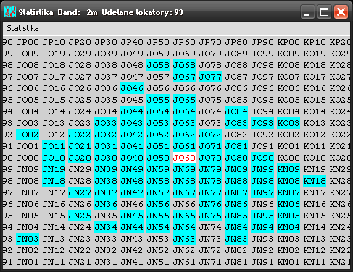Screen dimensions: 353x272
Task: Click locator cell JN01
Action: (x=28, y=262)
